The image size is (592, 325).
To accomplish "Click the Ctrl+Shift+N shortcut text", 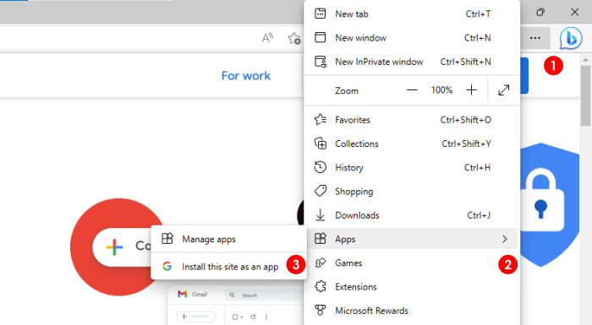I will (465, 62).
